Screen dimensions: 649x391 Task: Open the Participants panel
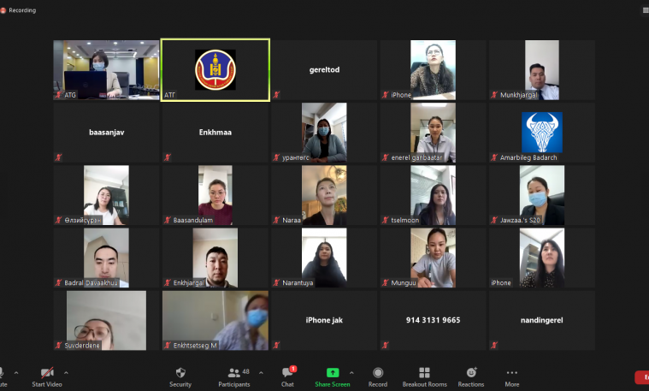[x=233, y=376]
